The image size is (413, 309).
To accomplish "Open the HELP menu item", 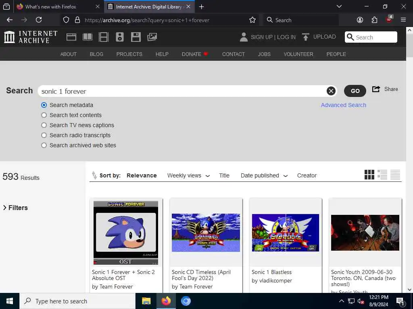I will coord(162,54).
